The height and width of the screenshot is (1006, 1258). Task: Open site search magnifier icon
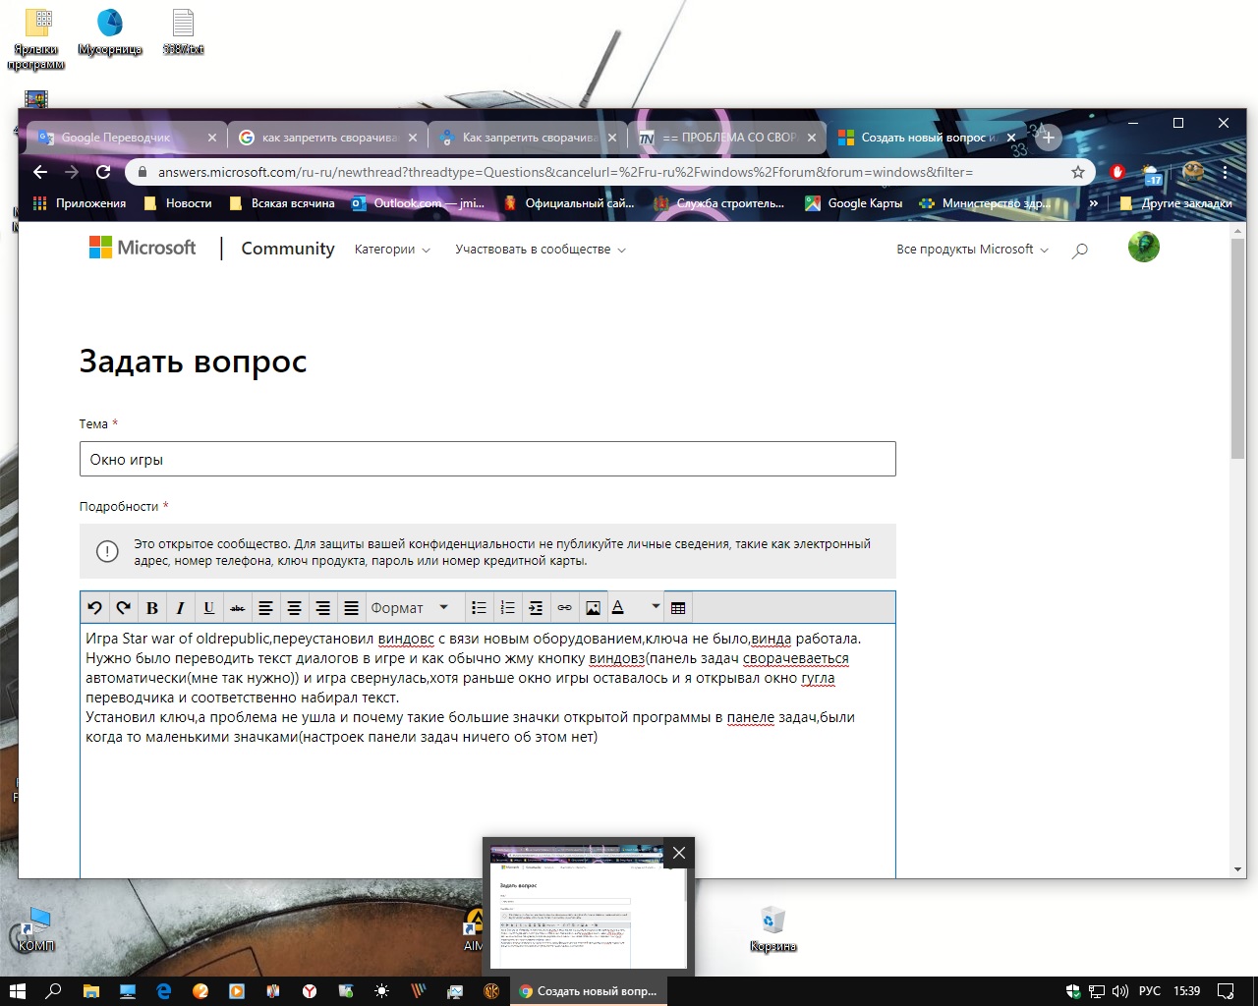1080,251
